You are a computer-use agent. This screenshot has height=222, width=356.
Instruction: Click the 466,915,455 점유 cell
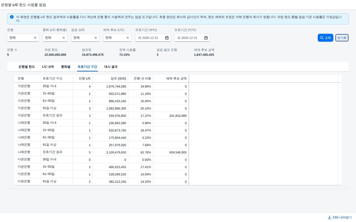(x=110, y=167)
